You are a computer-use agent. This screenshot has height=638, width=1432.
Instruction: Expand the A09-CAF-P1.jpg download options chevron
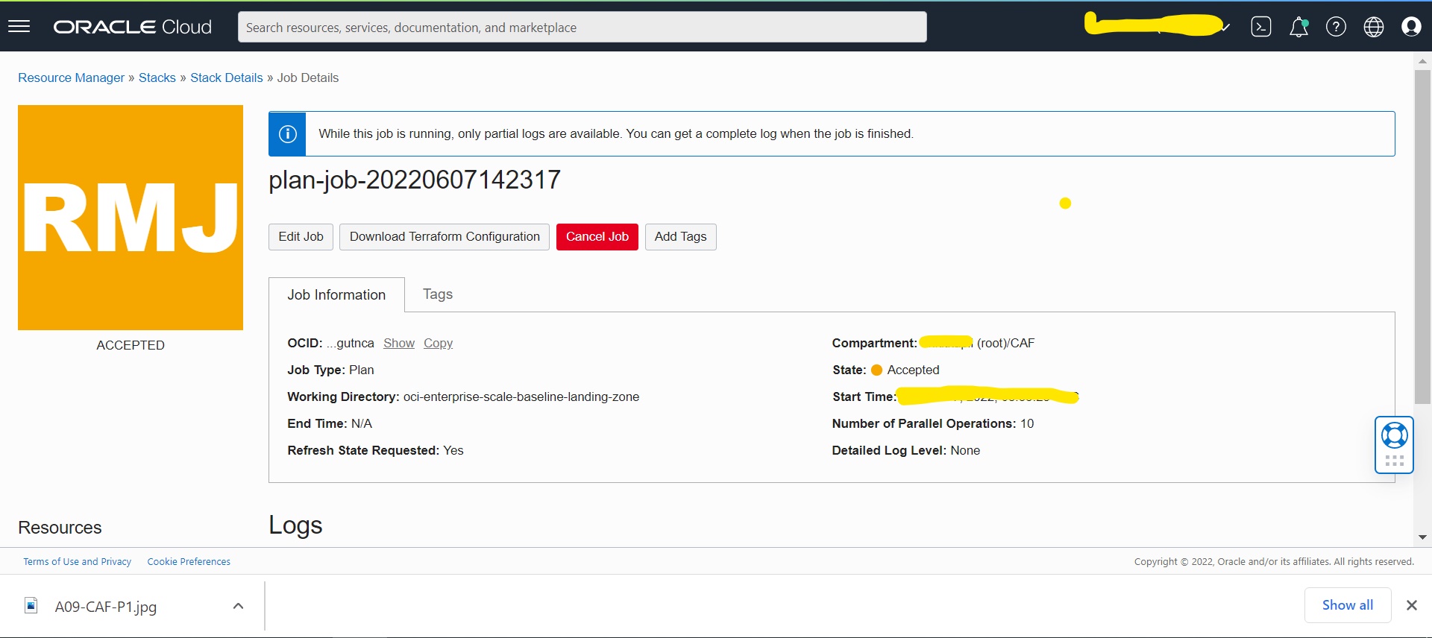[x=238, y=606]
